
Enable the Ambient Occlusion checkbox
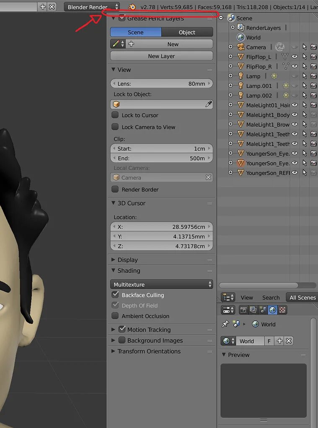coord(115,316)
